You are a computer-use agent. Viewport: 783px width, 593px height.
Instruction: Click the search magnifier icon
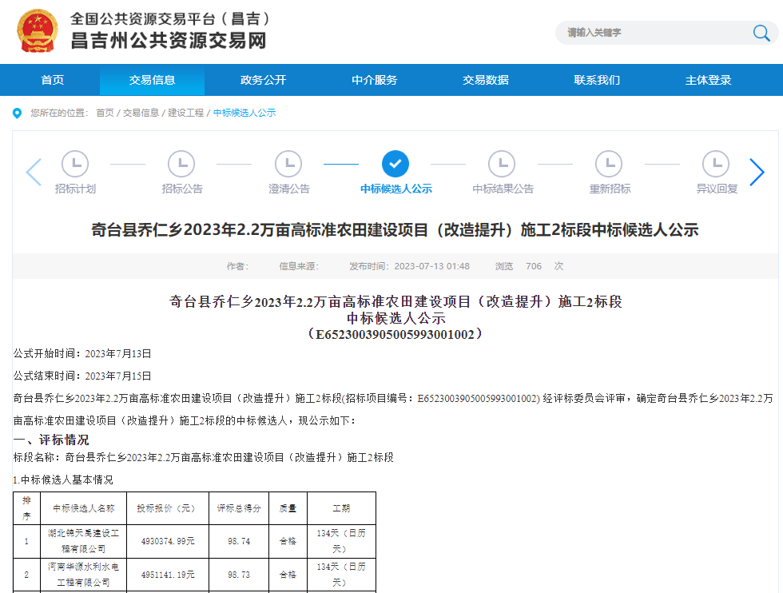click(x=761, y=33)
